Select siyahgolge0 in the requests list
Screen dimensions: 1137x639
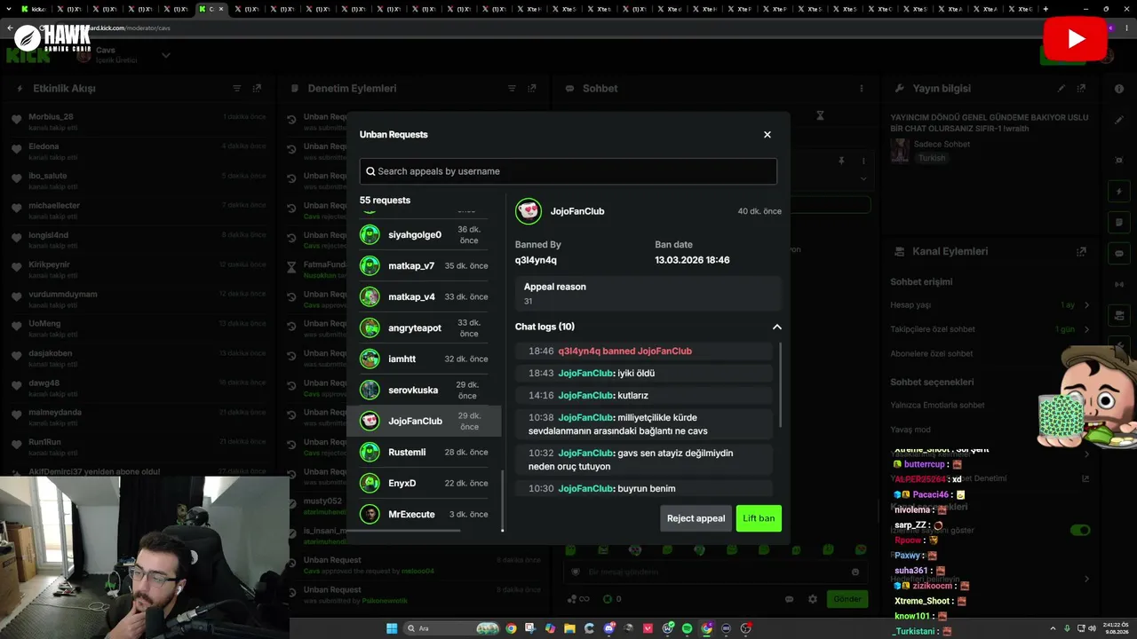425,235
